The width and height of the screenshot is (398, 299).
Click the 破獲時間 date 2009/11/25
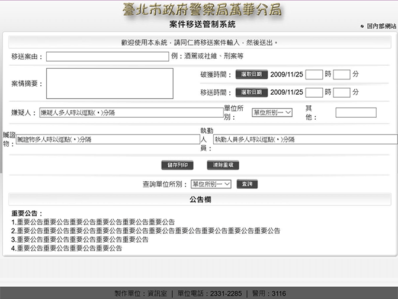(x=287, y=75)
